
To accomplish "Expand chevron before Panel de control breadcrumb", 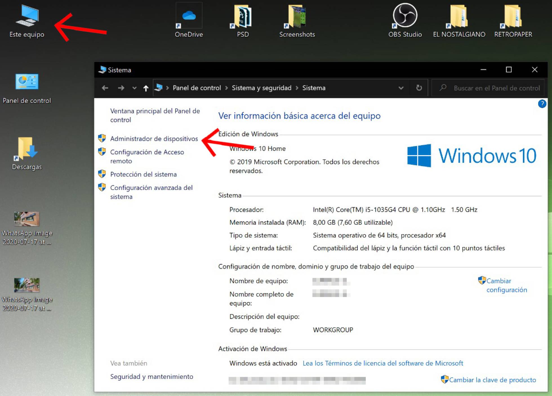I will coord(167,88).
